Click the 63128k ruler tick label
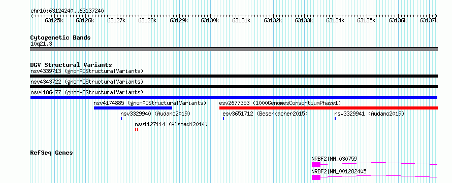The image size is (452, 183). (x=148, y=20)
